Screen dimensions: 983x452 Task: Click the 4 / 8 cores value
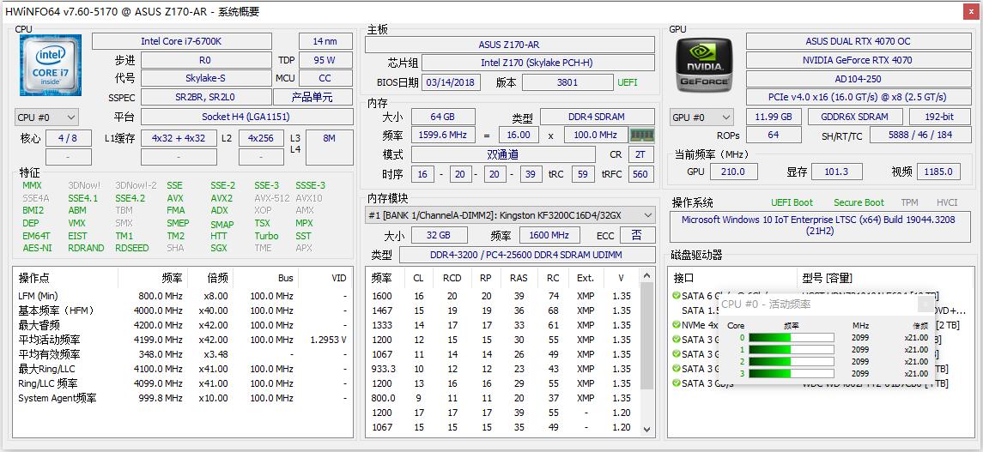point(69,138)
